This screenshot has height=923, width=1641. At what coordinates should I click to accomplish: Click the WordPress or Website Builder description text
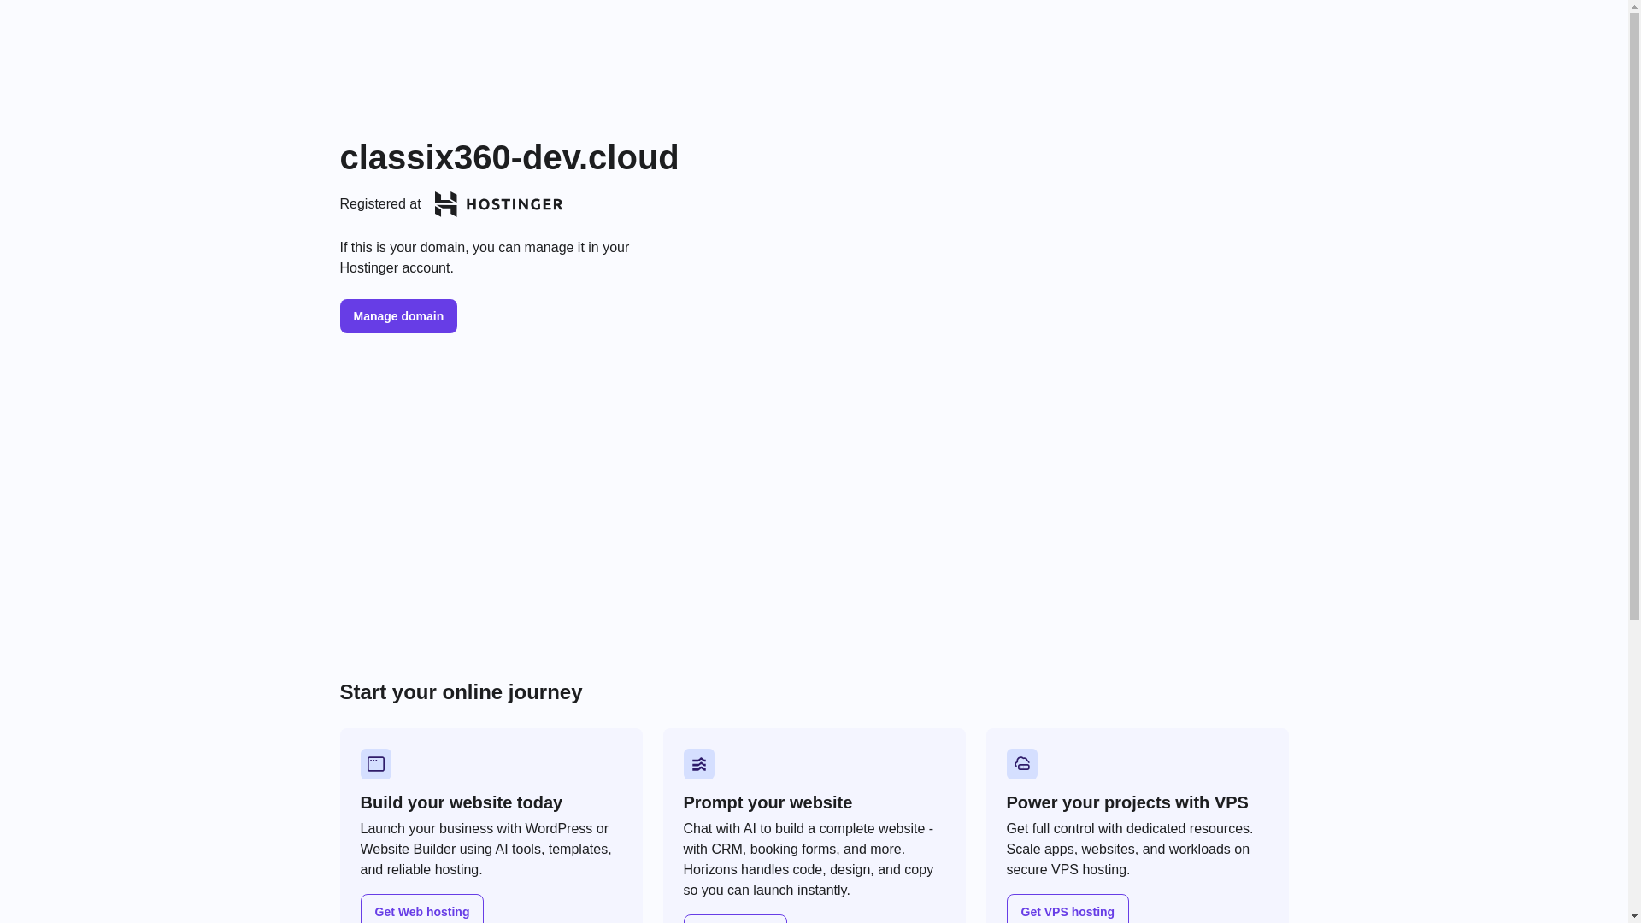coord(486,849)
